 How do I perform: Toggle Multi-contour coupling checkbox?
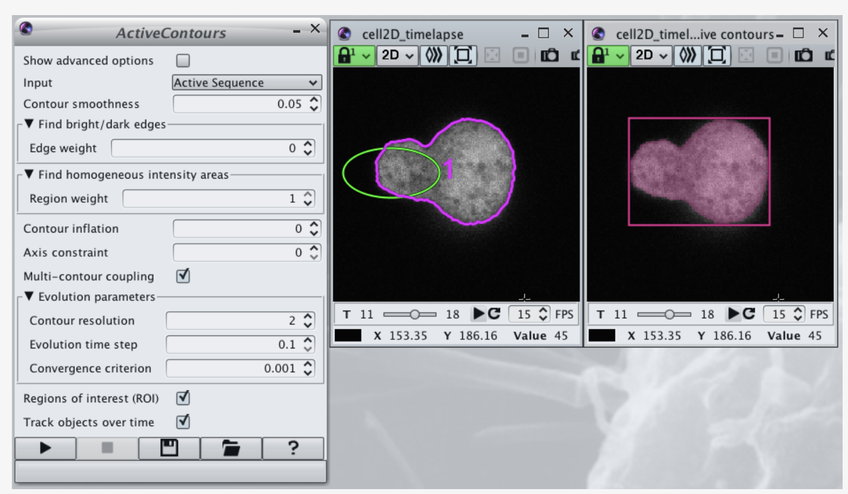click(x=183, y=276)
